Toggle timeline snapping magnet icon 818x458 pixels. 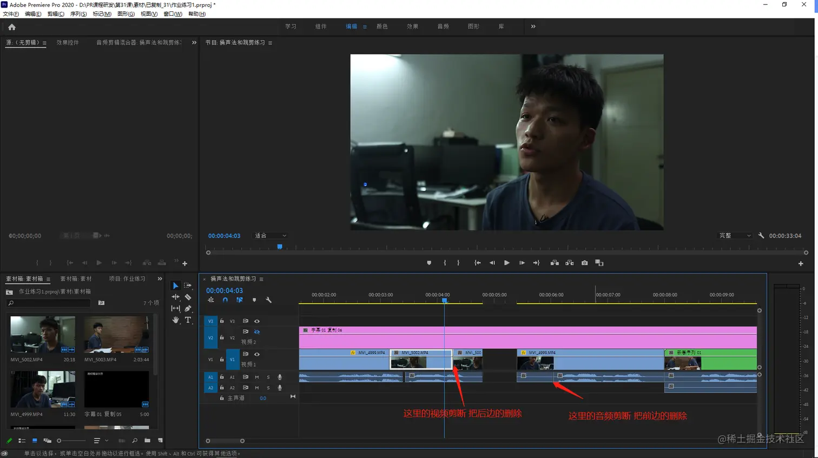[225, 300]
